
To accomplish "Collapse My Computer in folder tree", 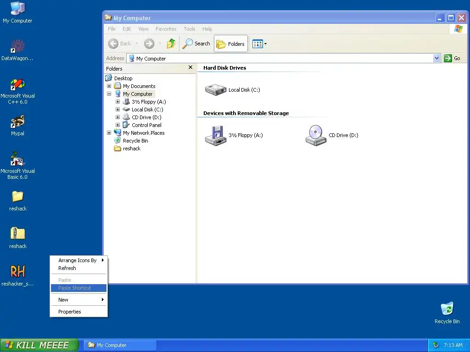I will 109,94.
